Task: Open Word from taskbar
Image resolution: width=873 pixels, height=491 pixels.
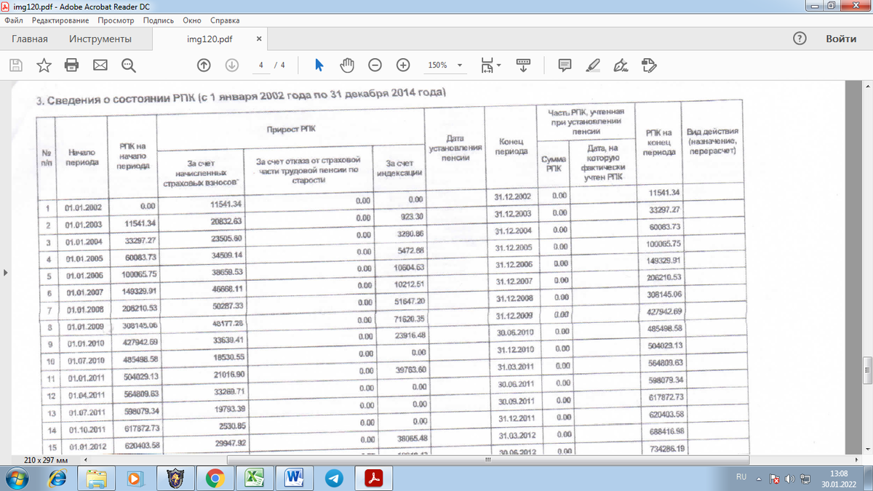Action: tap(294, 478)
